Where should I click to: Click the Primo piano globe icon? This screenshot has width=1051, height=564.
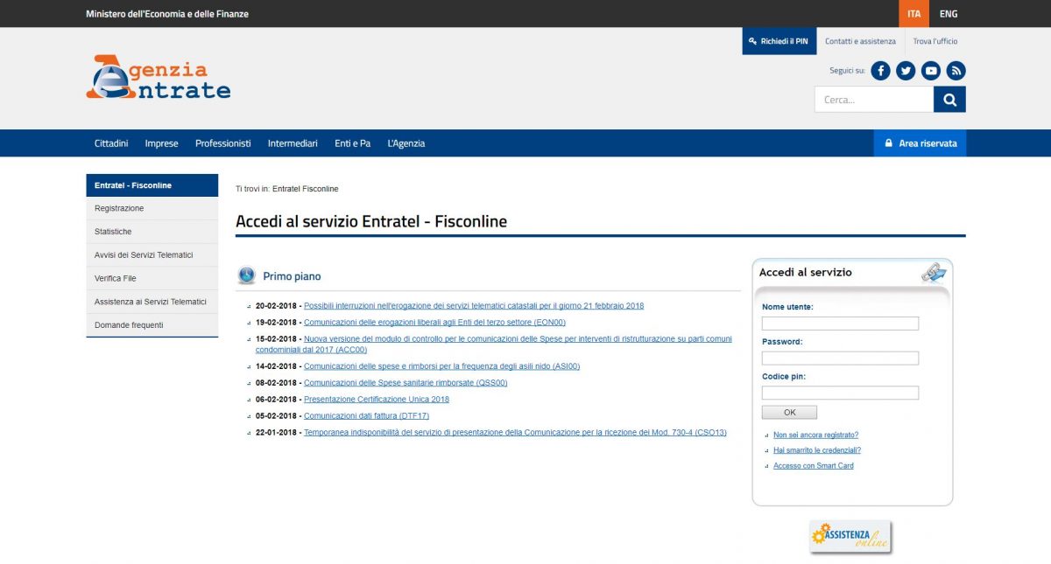tap(247, 276)
